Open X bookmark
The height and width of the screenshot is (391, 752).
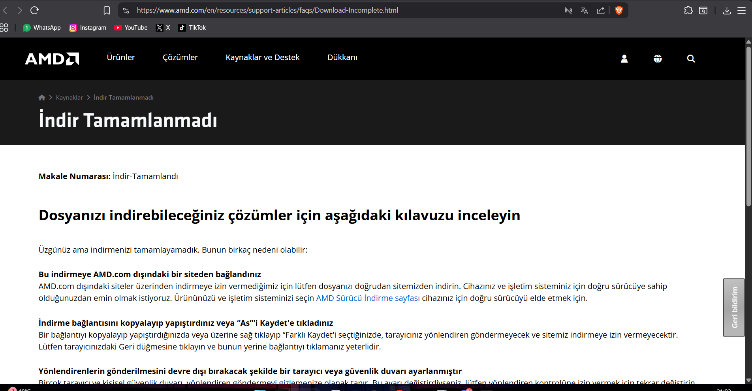[x=163, y=28]
